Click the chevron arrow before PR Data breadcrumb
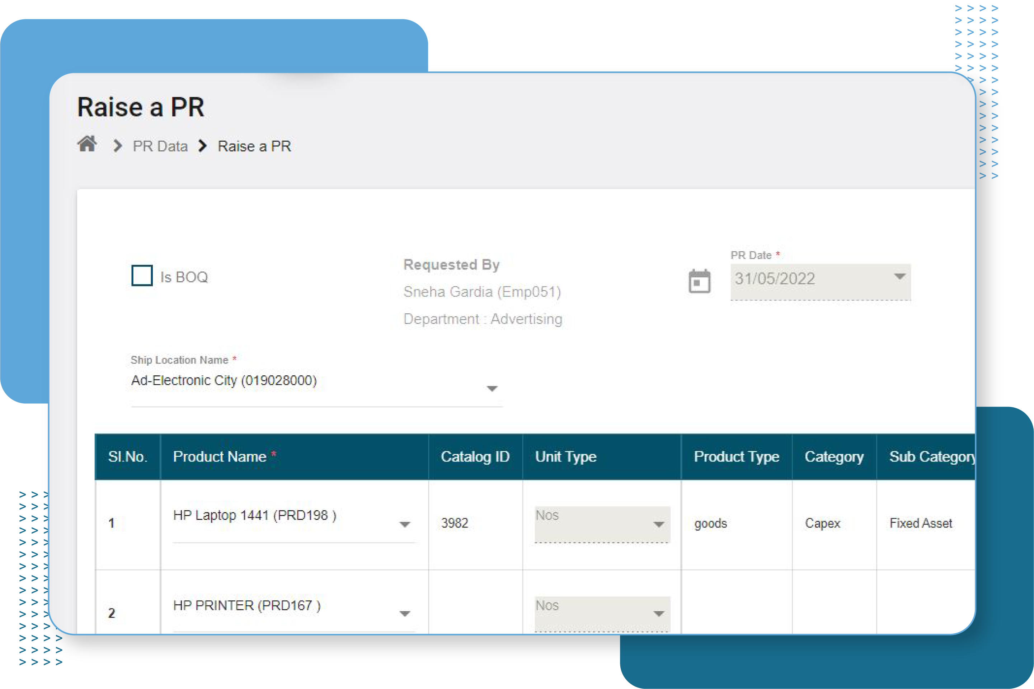Screen dimensions: 1034x689 click(117, 145)
